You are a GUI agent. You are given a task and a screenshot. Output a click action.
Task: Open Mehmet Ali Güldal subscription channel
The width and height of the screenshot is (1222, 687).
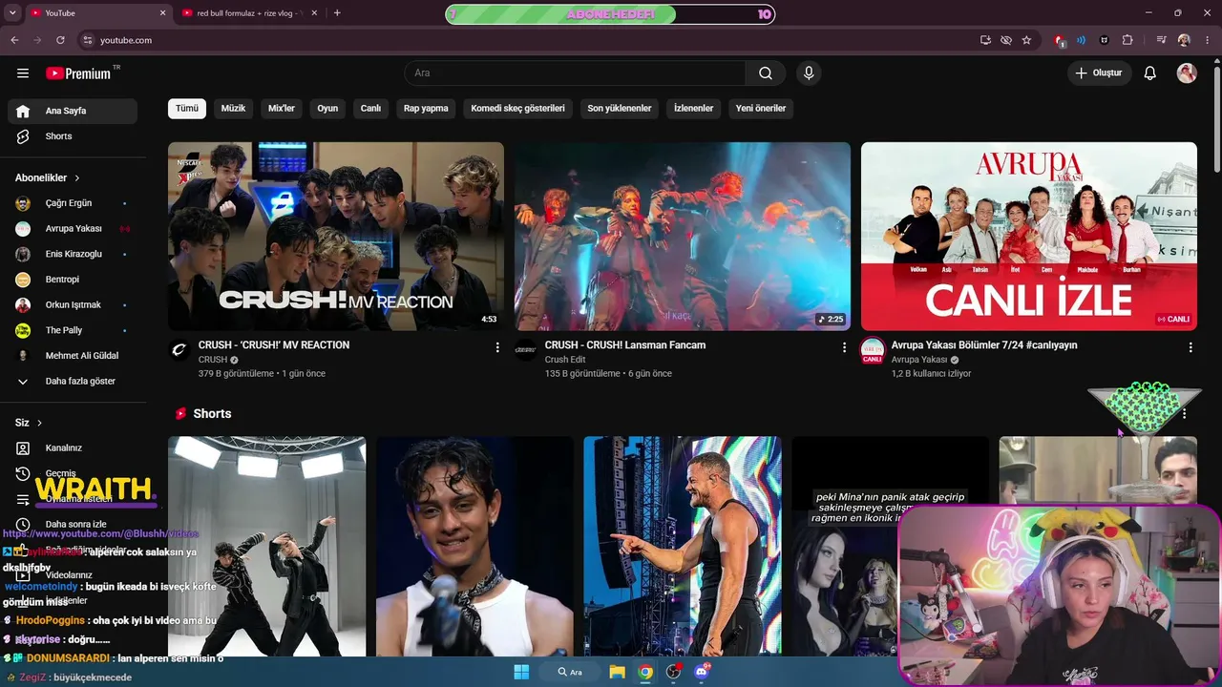73,356
